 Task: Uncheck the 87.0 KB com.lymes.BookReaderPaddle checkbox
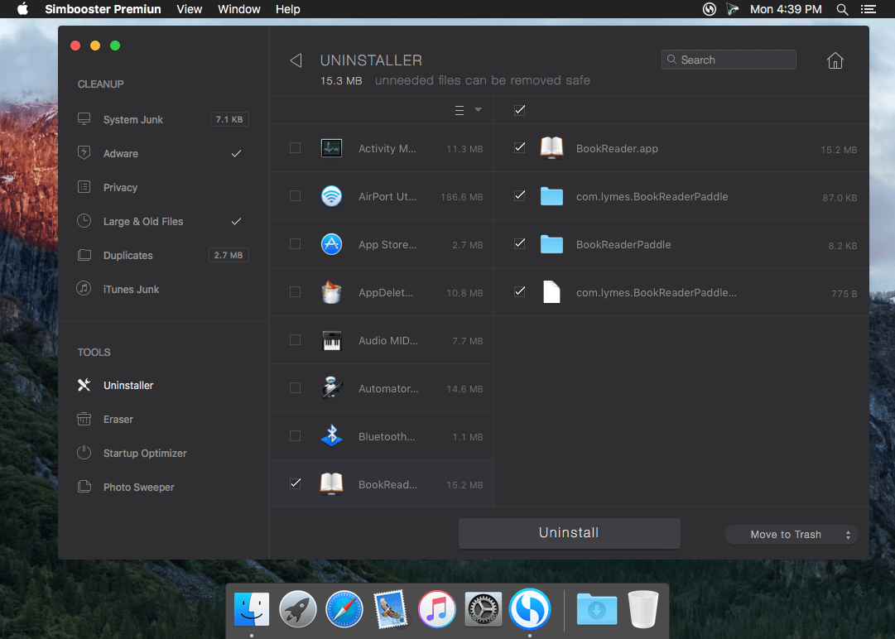(x=519, y=195)
